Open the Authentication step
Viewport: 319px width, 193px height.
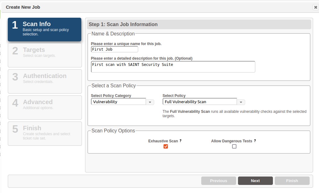click(x=45, y=81)
